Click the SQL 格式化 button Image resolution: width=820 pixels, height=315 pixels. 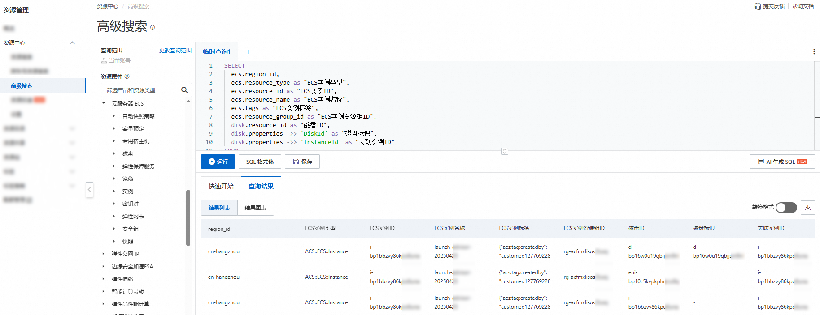point(260,162)
